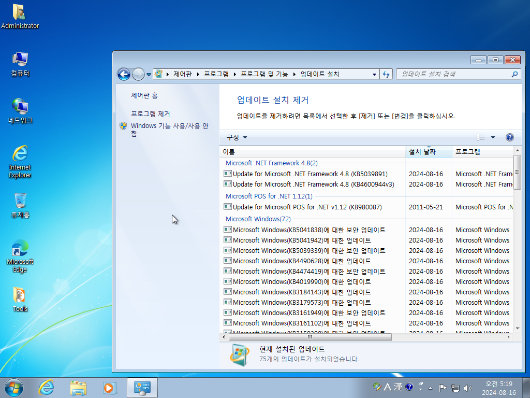Click the icon of KB3161102 update row
Screen dimensions: 530x398
[x=228, y=323]
